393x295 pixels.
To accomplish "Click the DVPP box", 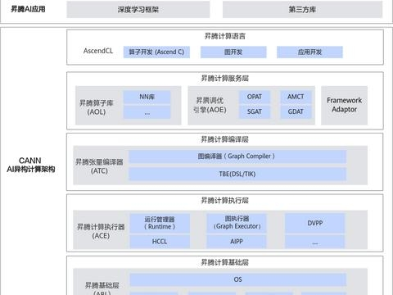I will 315,223.
